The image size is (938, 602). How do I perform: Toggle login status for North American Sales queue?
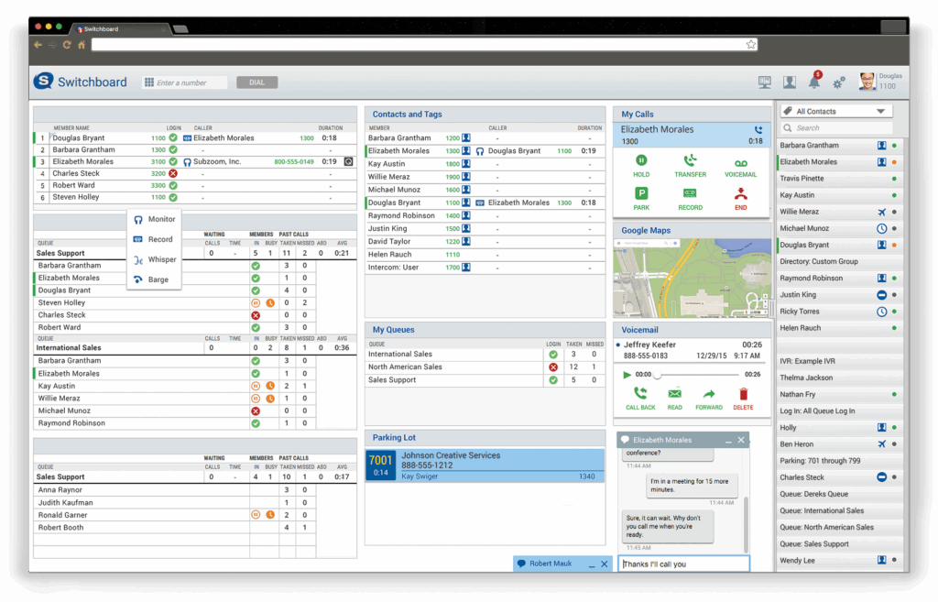pos(553,367)
